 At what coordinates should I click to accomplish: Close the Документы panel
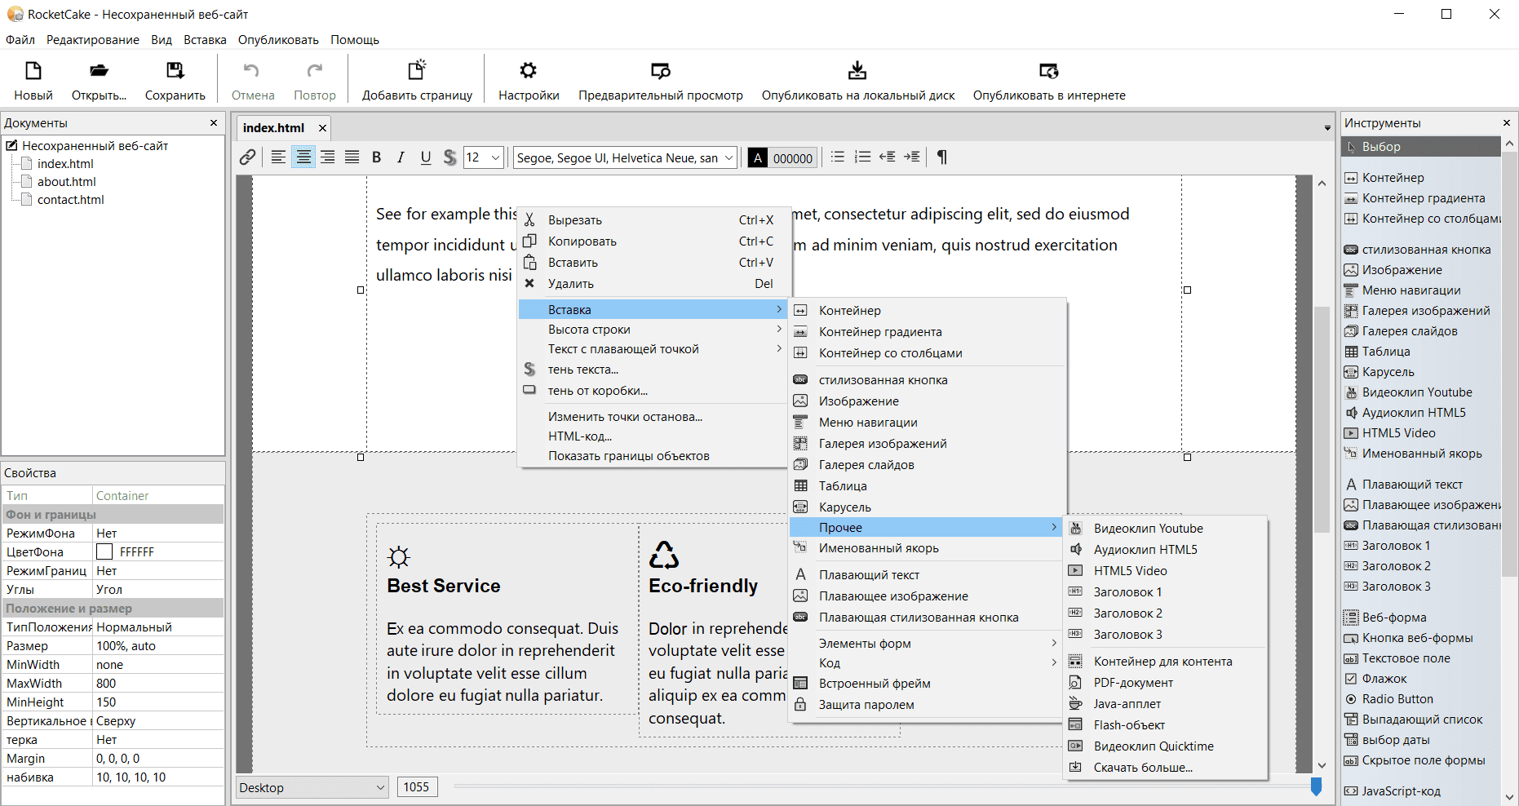(x=214, y=123)
